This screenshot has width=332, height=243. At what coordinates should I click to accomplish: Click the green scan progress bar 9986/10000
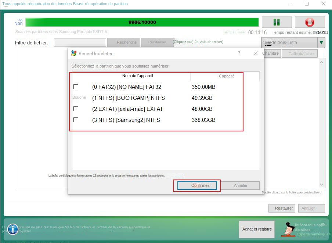pyautogui.click(x=142, y=22)
